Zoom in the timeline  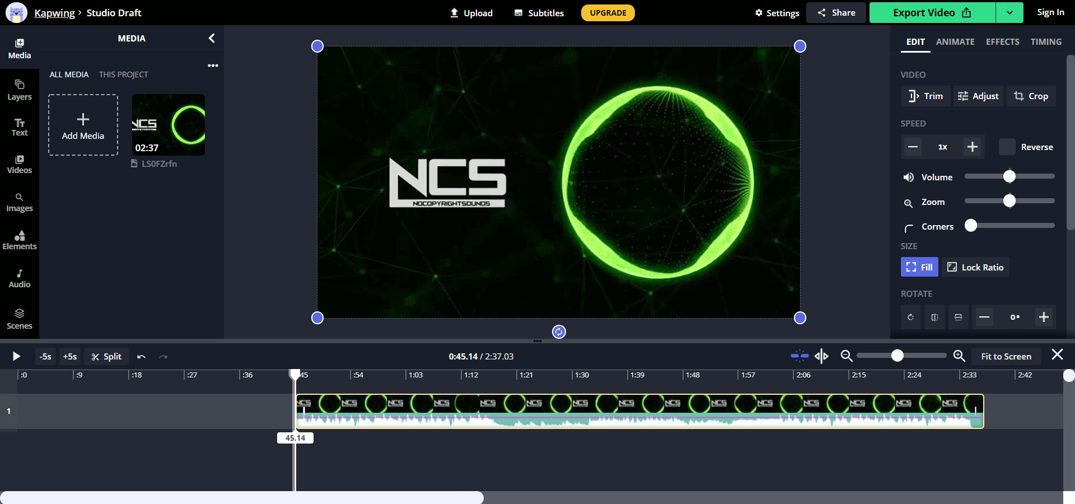click(959, 356)
